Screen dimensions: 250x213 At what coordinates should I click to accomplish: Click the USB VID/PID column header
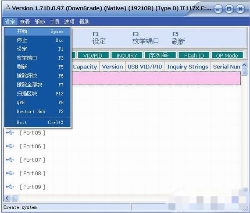(x=145, y=67)
